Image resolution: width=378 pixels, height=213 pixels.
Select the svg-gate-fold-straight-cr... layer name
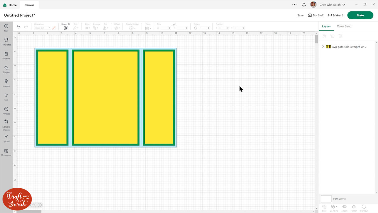point(349,47)
